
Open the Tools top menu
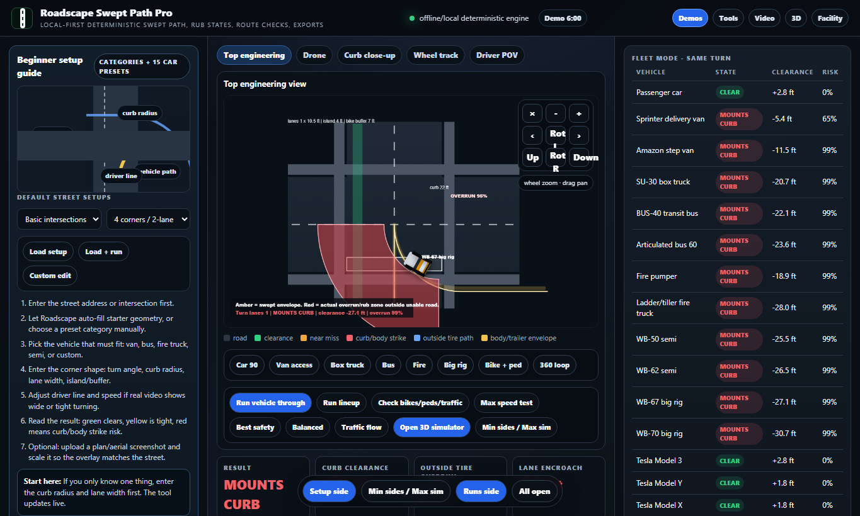click(728, 18)
